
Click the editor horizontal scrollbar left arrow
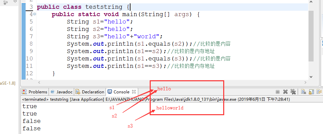(x=39, y=83)
